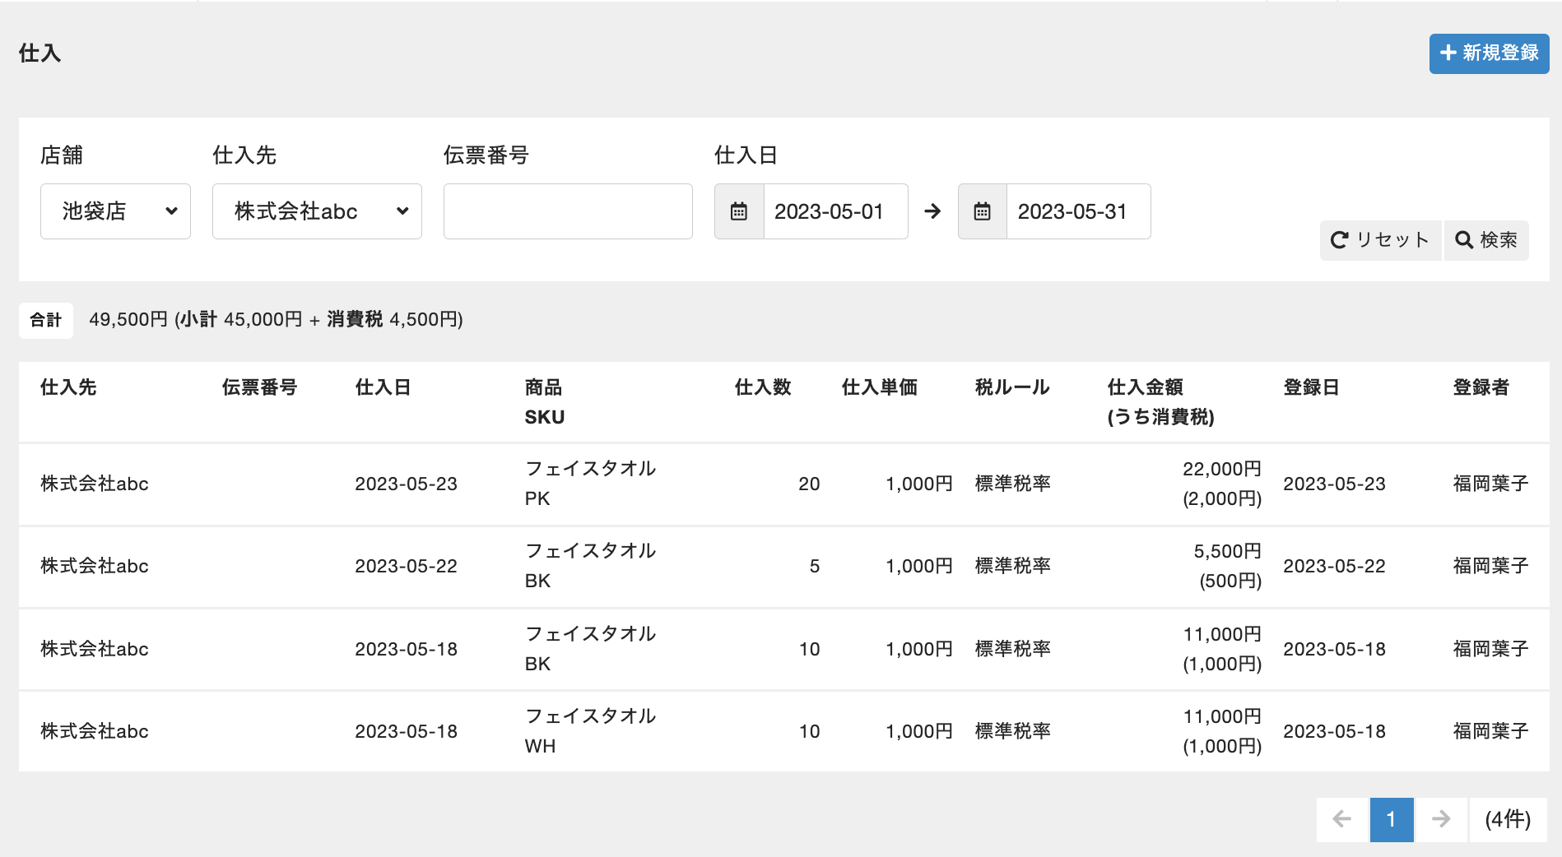Click the next page arrow
The image size is (1562, 857).
click(1440, 819)
